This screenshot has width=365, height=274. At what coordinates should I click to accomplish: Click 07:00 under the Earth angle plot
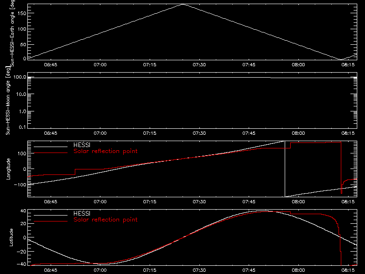pyautogui.click(x=100, y=65)
